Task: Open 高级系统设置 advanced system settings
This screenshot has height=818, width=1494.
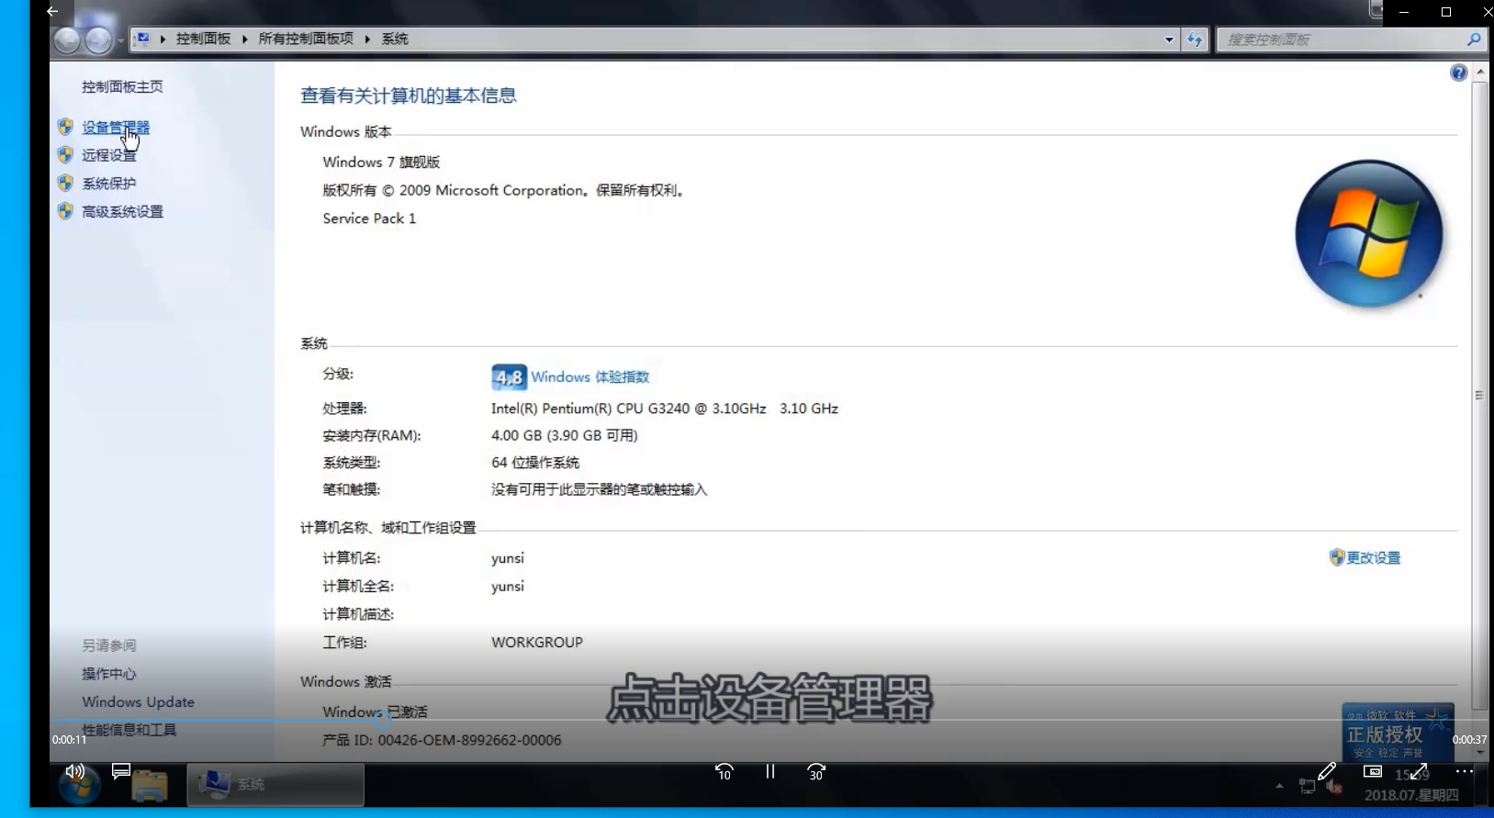Action: (x=122, y=211)
